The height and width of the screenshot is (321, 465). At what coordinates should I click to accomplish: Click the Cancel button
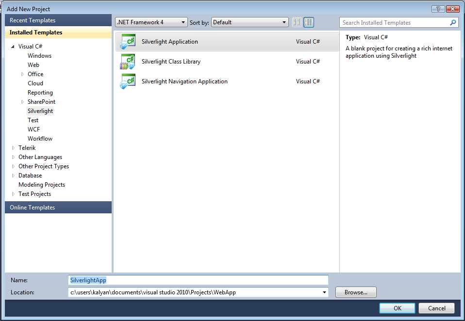[436, 308]
